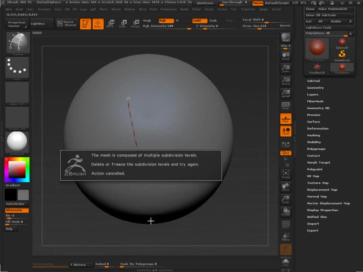363x272 pixels.
Task: Click Clone All SubTools button
Action: [x=329, y=15]
